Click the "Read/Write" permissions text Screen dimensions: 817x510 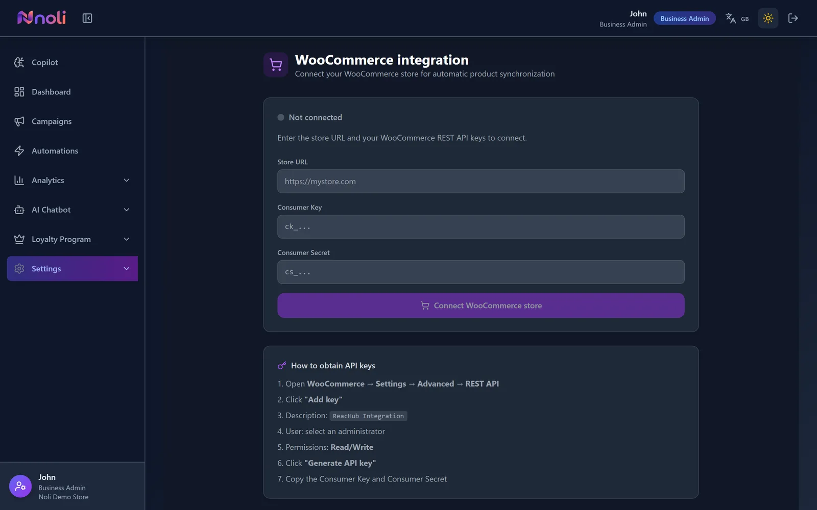pyautogui.click(x=352, y=447)
